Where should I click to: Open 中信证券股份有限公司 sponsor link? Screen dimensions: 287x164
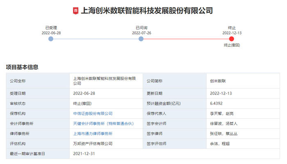(x=93, y=114)
